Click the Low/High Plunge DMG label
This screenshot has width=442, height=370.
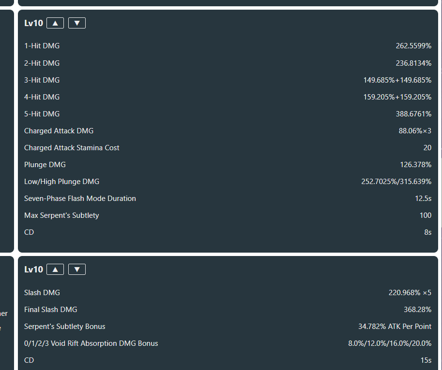pos(62,182)
